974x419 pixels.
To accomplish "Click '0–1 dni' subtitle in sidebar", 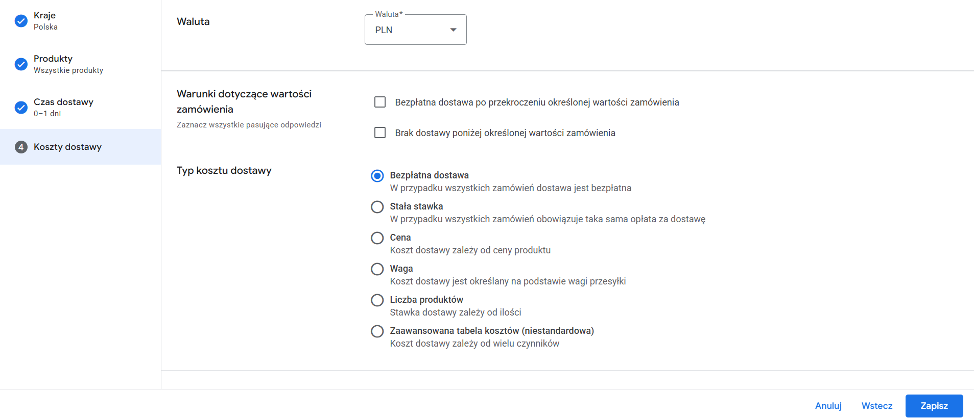I will (47, 114).
